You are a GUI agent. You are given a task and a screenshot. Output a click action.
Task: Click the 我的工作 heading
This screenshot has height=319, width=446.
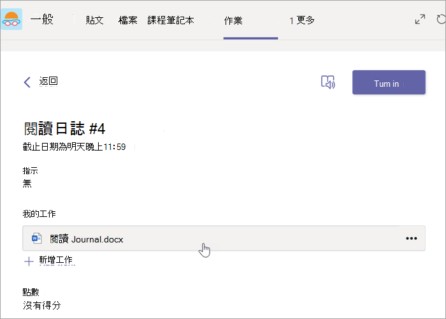(x=40, y=214)
